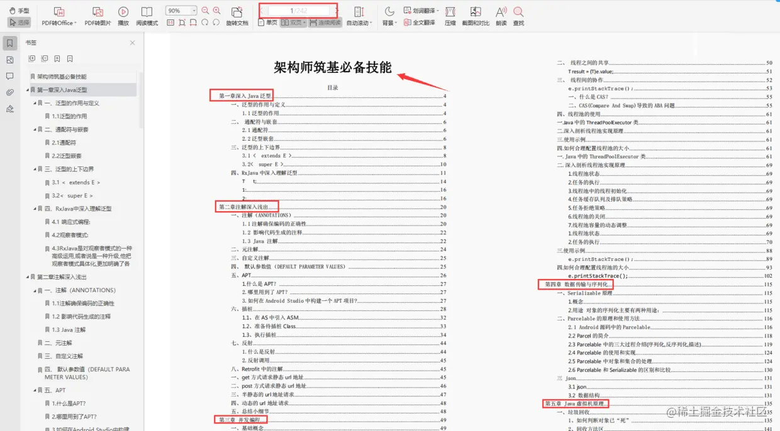Click the zoom out magnifier icon

point(205,11)
